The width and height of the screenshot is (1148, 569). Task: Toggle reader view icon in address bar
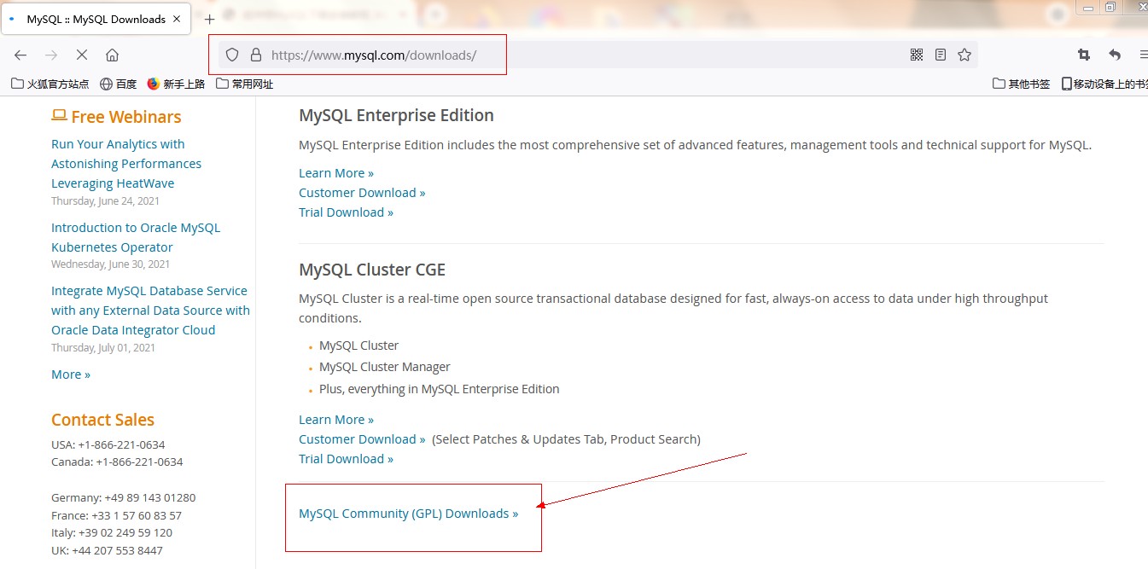coord(941,55)
